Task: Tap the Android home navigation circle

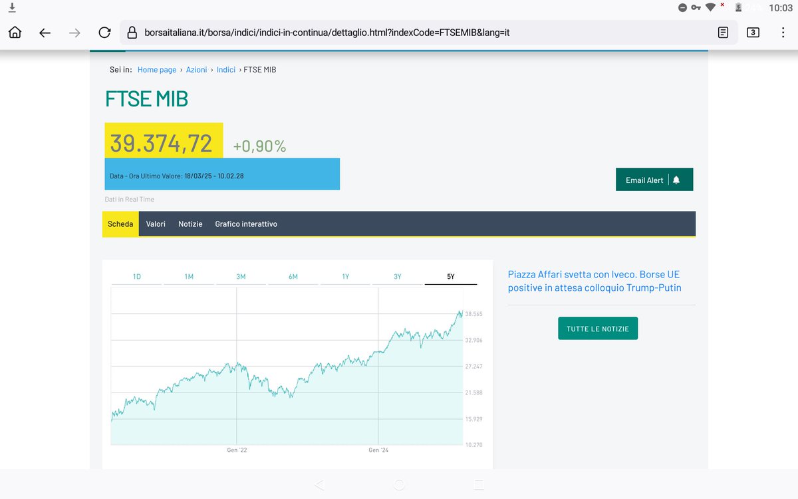Action: (399, 484)
